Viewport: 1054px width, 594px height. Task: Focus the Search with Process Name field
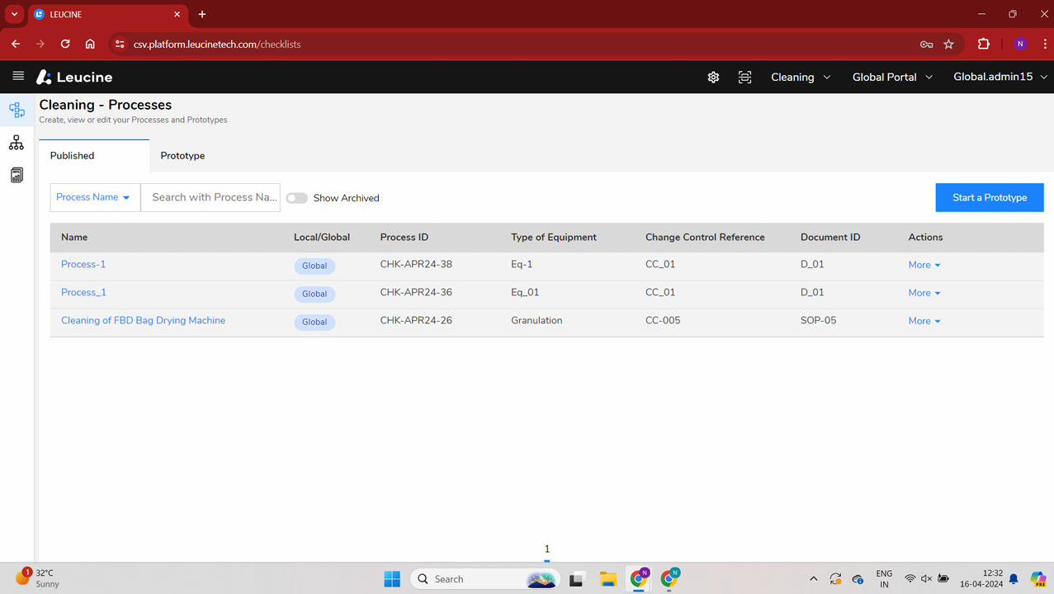coord(210,197)
